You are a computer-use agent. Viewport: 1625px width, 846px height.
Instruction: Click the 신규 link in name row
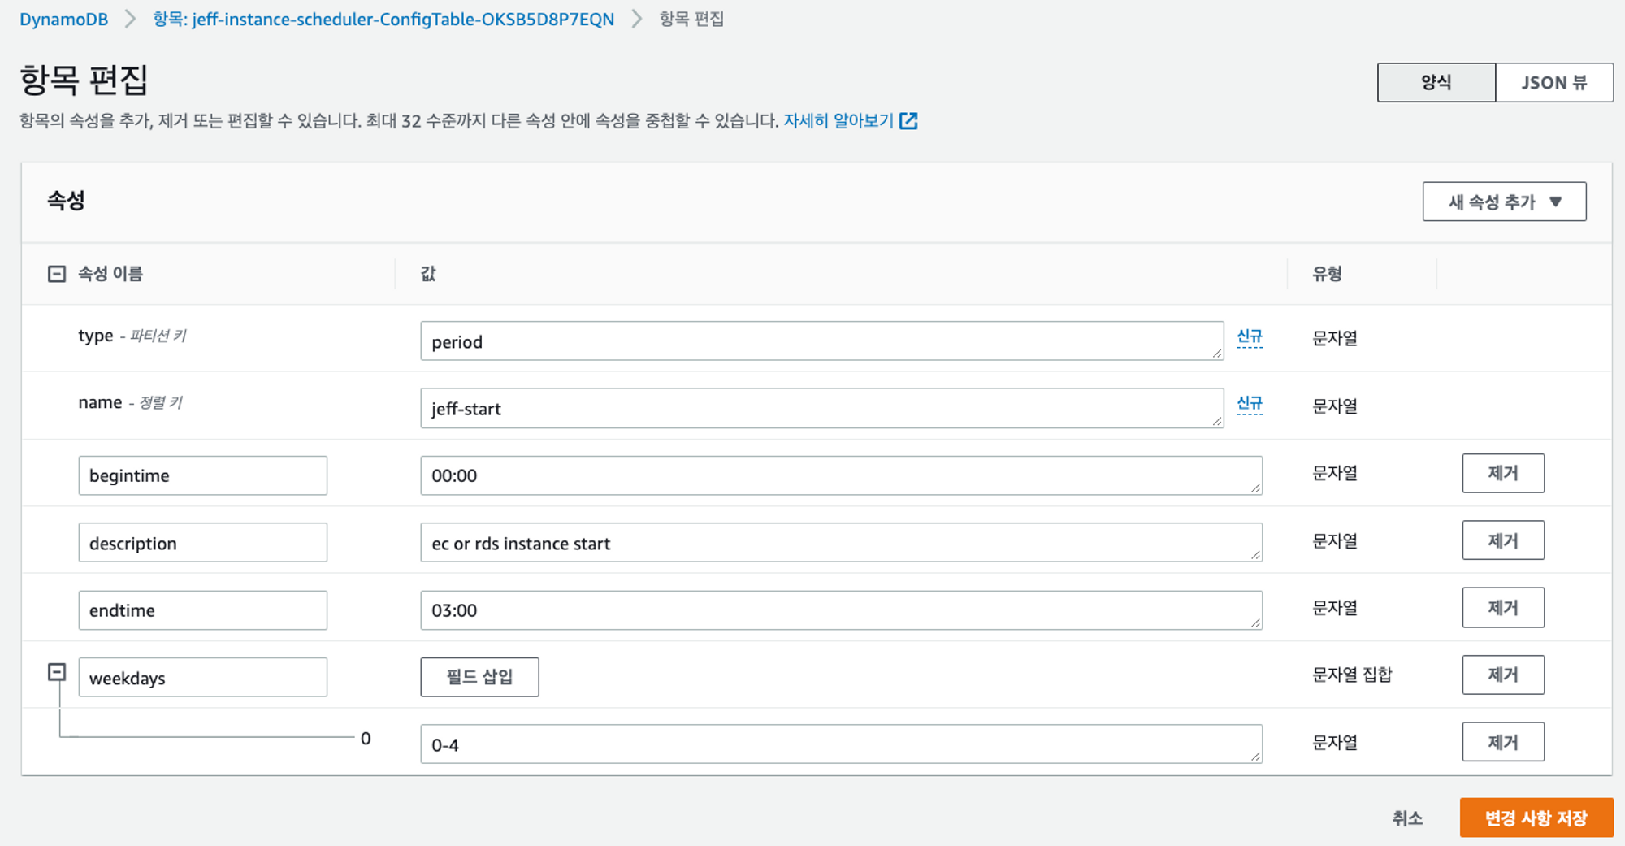[x=1250, y=403]
